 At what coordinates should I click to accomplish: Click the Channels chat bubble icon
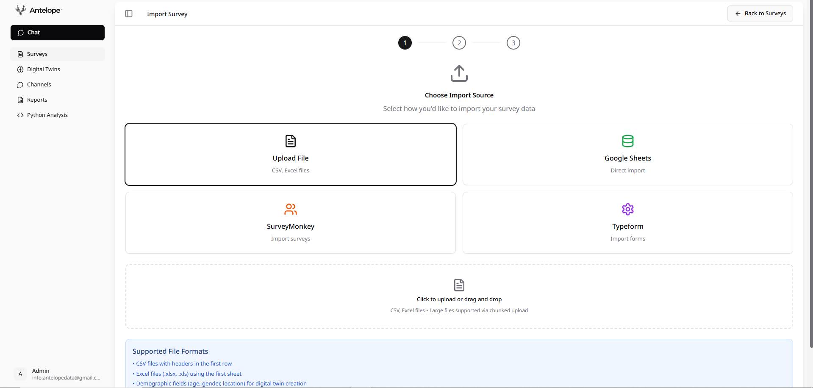[20, 84]
